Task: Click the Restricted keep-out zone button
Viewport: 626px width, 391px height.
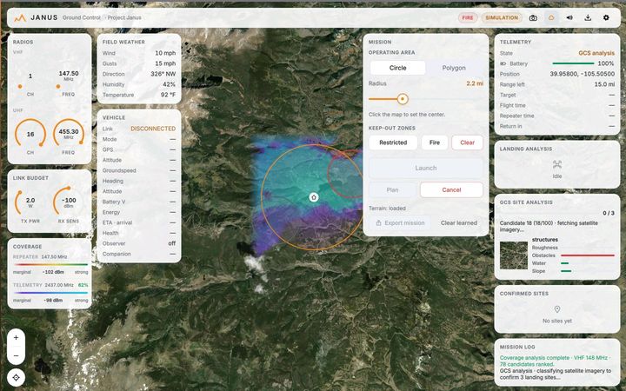Action: coord(393,142)
